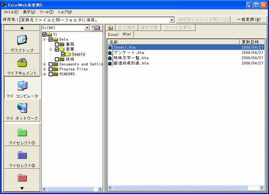Screen dimensions: 269x194
Task: Open the C:(HD) drive dropdown
Action: point(87,28)
